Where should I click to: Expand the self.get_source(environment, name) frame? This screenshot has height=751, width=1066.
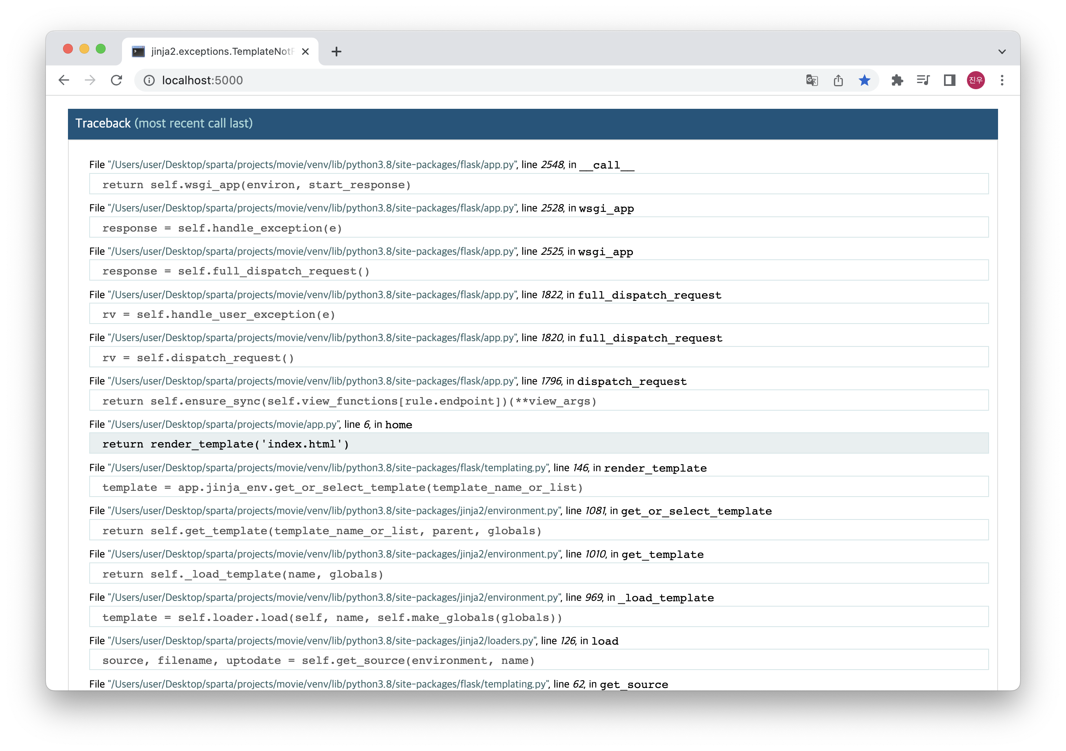tap(539, 660)
